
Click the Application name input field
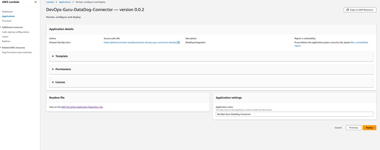click(x=295, y=114)
